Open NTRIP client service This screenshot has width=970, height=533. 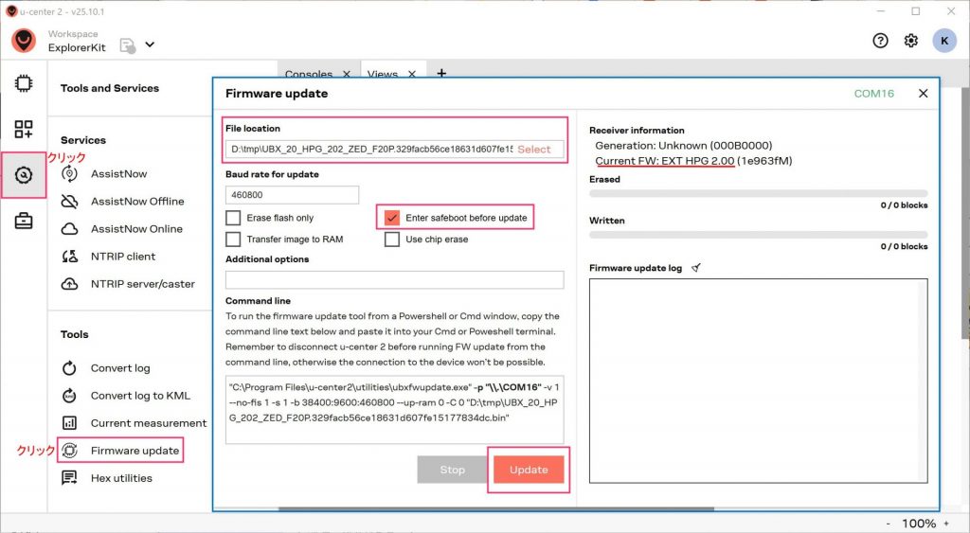(x=122, y=257)
